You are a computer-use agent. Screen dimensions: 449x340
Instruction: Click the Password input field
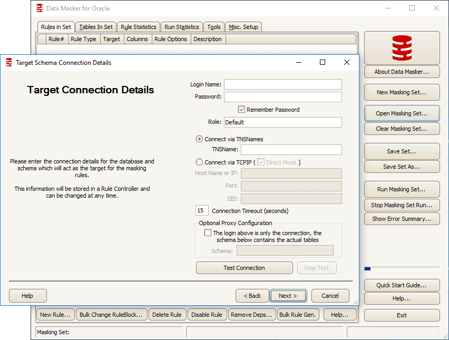(283, 97)
